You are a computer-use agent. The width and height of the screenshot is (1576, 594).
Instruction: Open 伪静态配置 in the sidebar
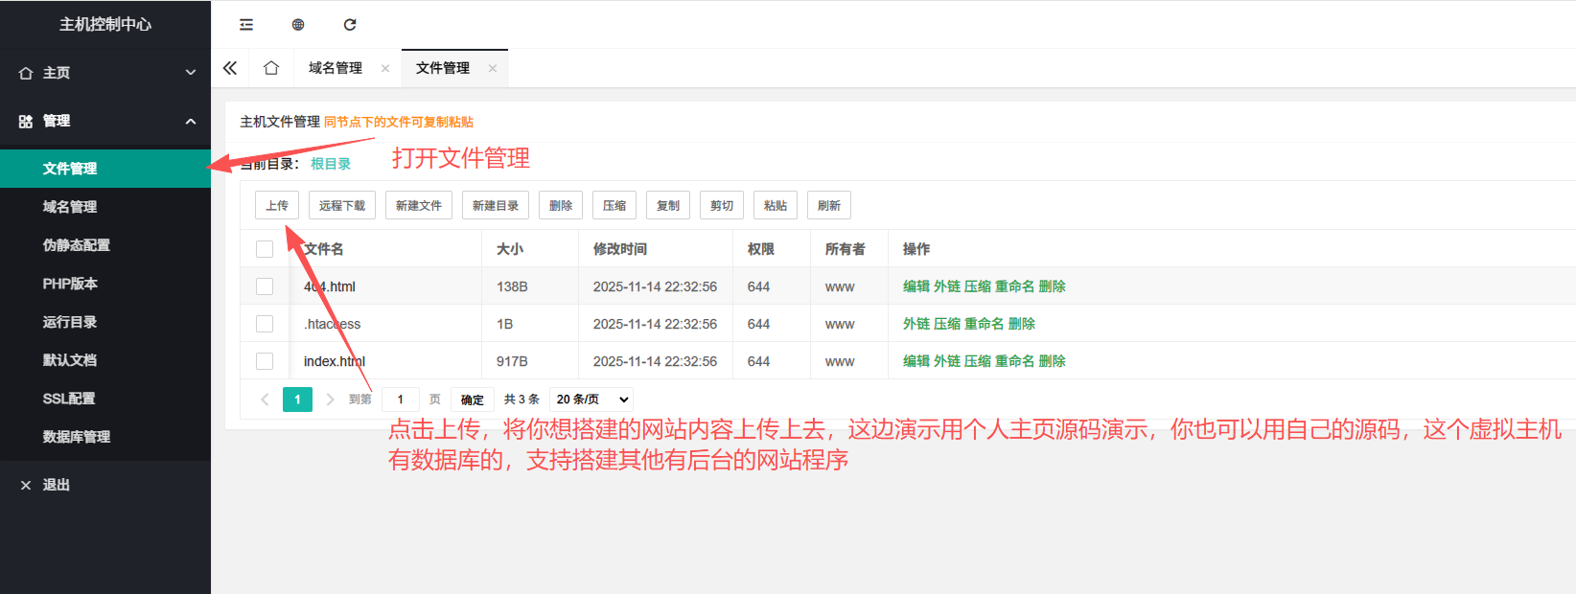[105, 245]
